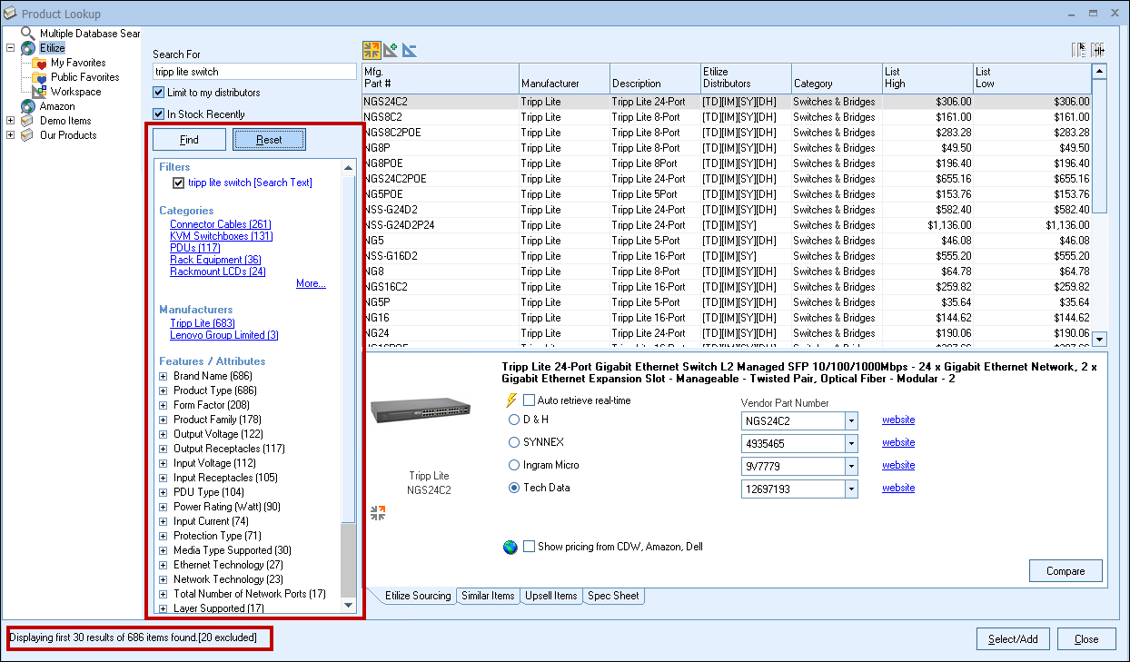Image resolution: width=1130 pixels, height=662 pixels.
Task: Open the 4935465 vendor part dropdown
Action: coord(851,443)
